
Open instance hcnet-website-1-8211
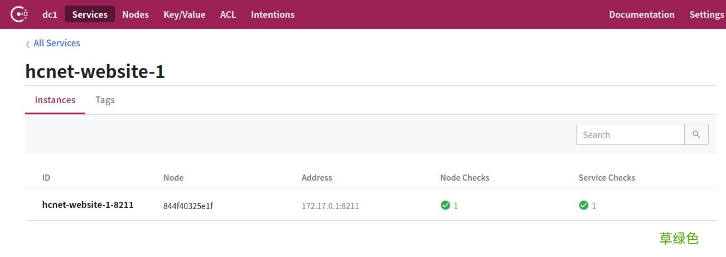(88, 205)
